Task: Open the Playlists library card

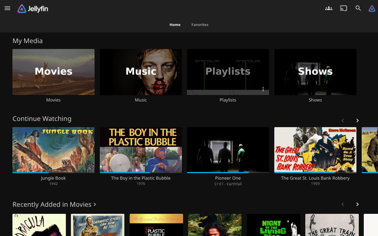Action: click(228, 72)
